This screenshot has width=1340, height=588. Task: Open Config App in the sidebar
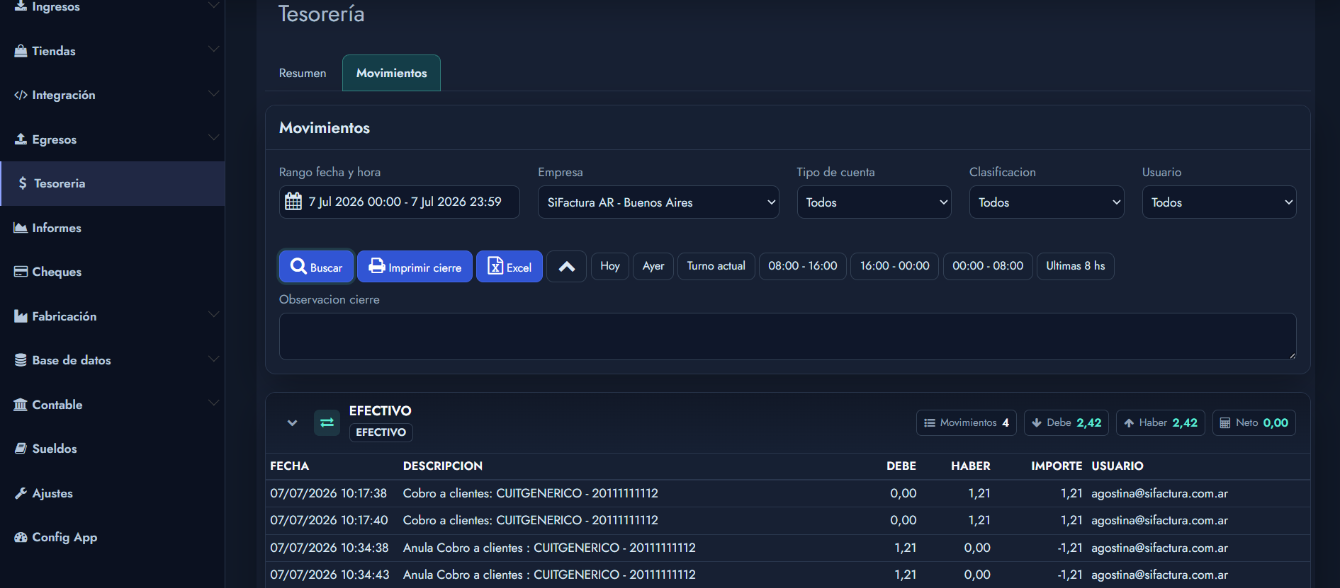click(113, 537)
